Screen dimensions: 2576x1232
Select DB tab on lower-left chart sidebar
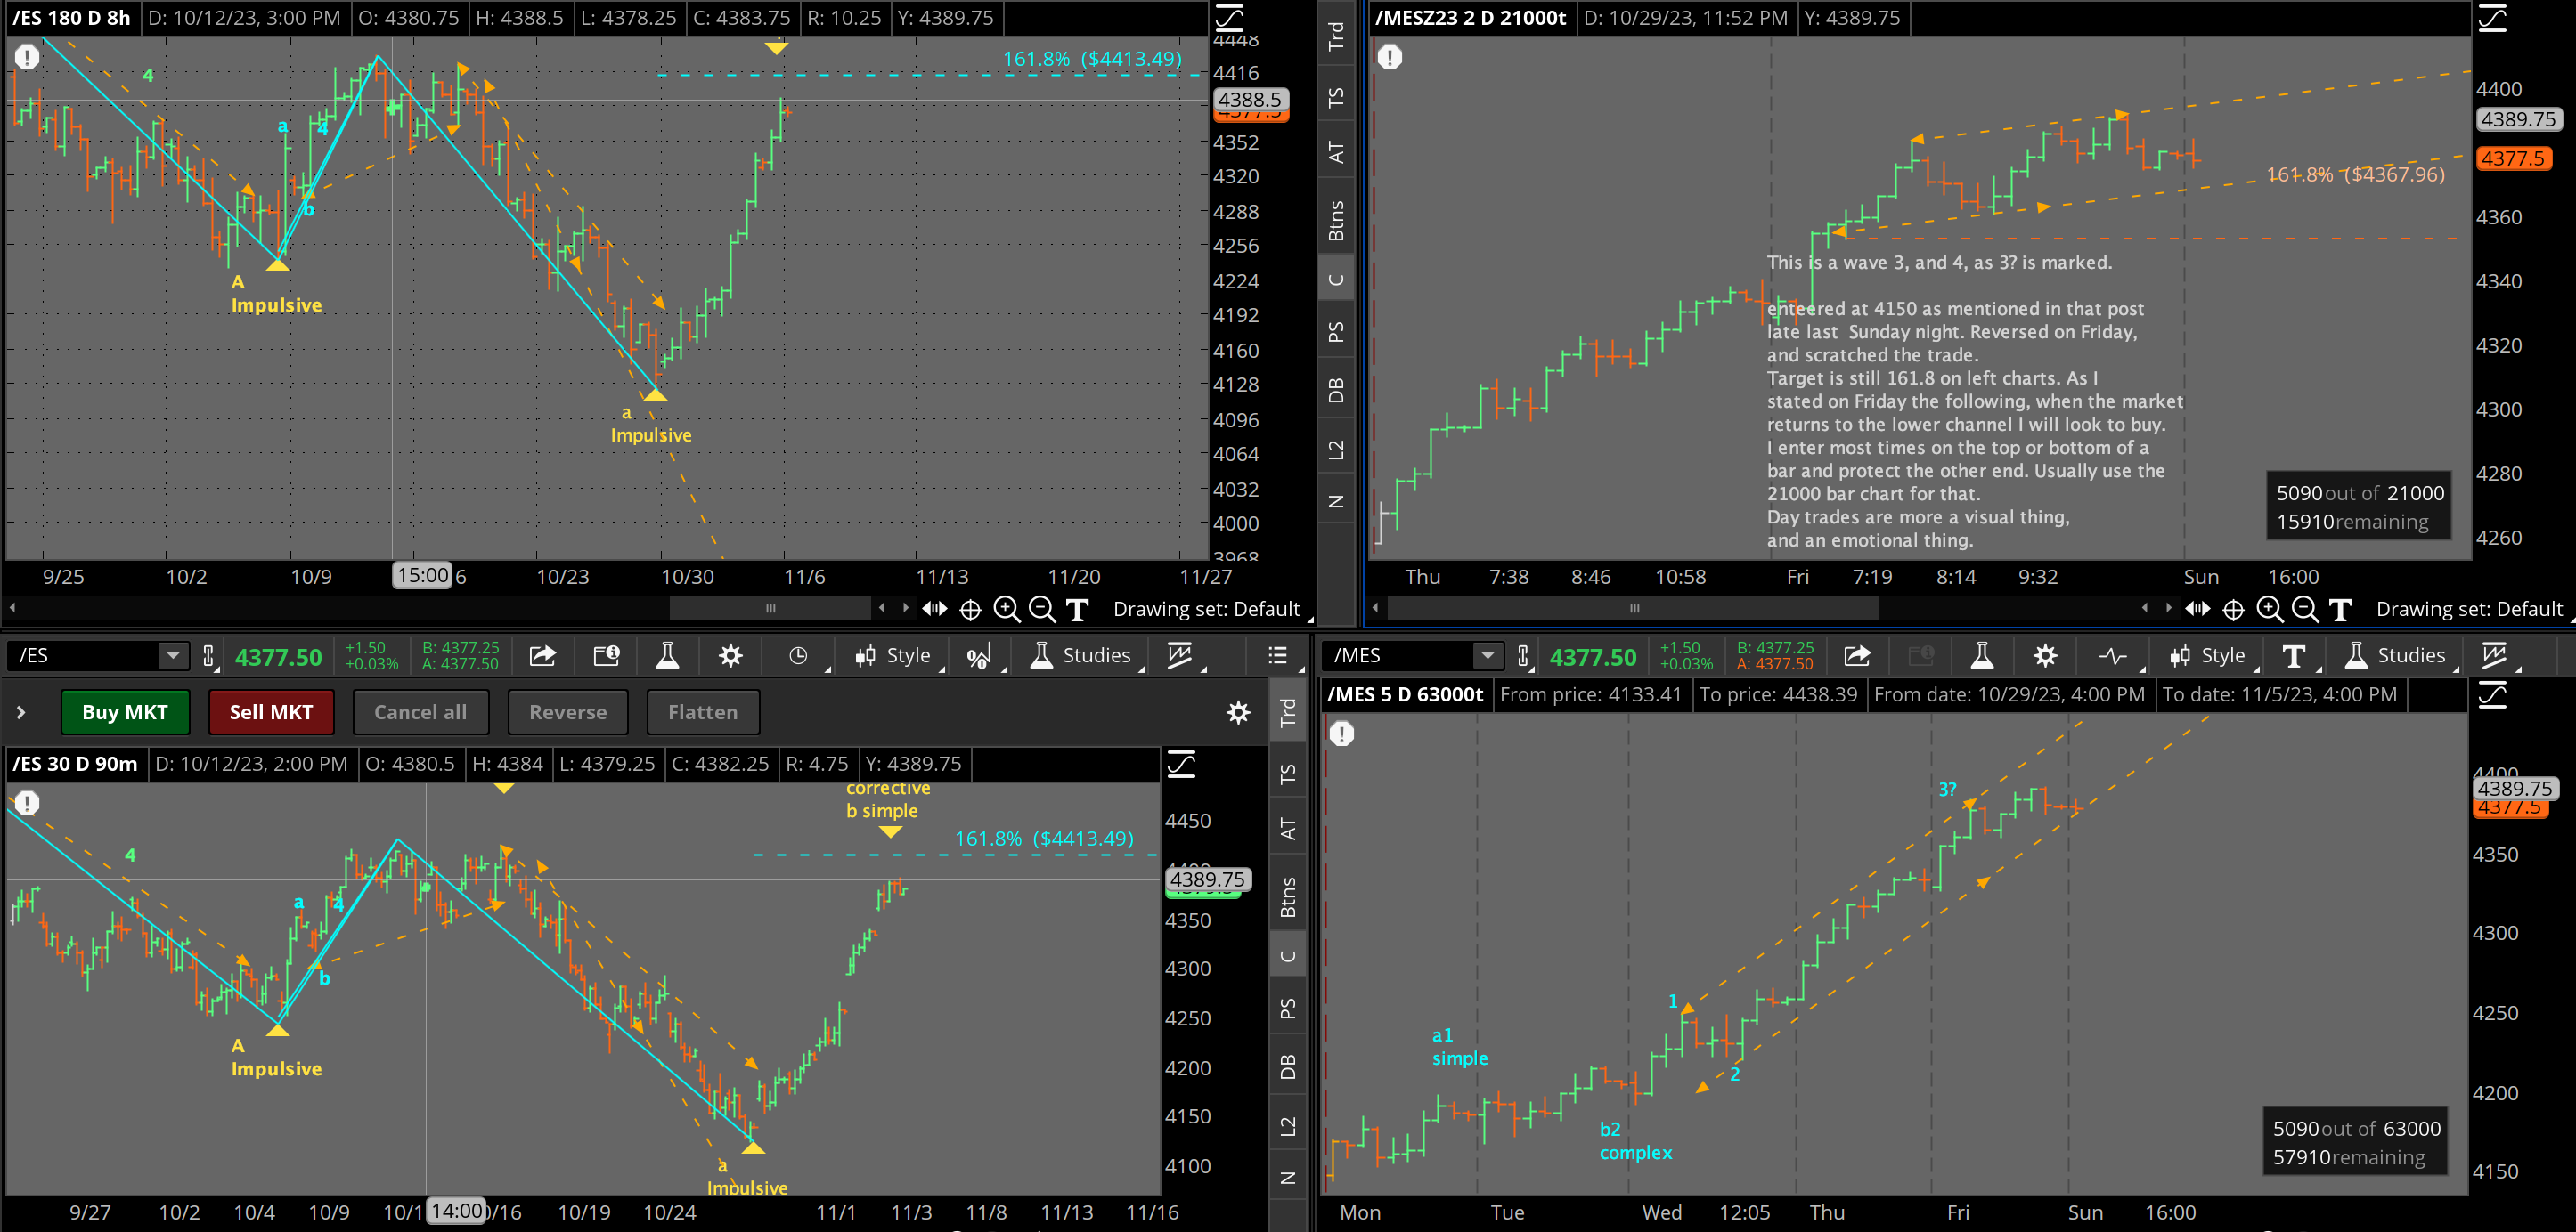click(1288, 1066)
